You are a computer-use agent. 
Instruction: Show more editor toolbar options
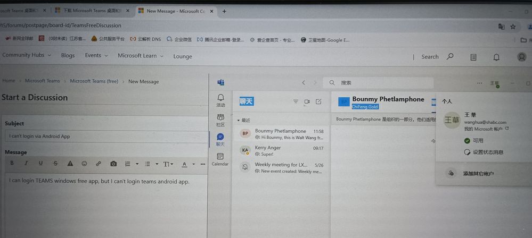pyautogui.click(x=203, y=164)
